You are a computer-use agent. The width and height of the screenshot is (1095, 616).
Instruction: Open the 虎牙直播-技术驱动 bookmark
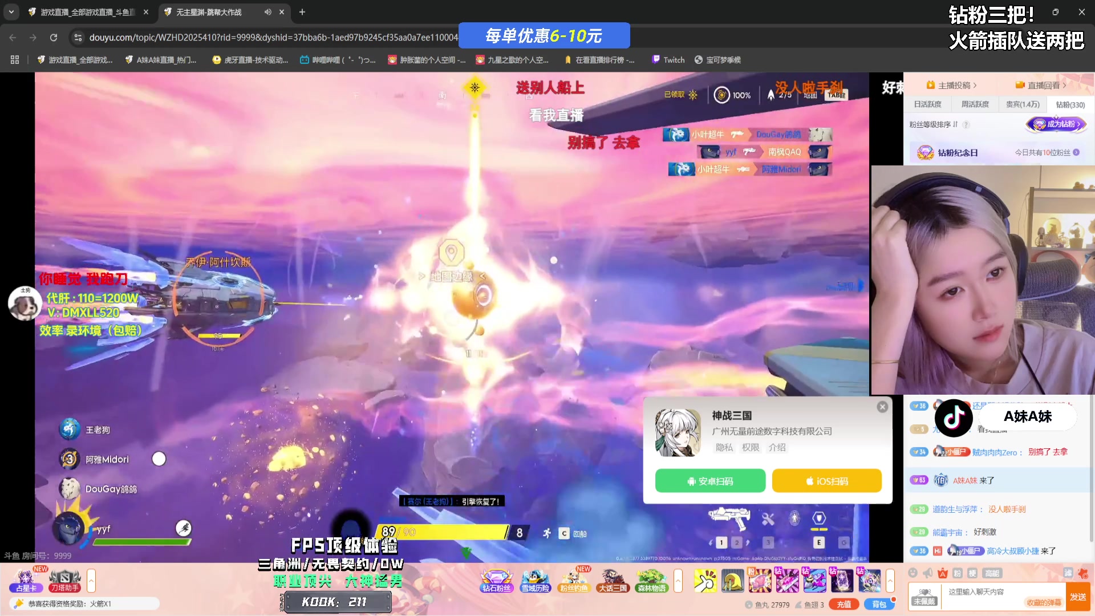point(250,60)
